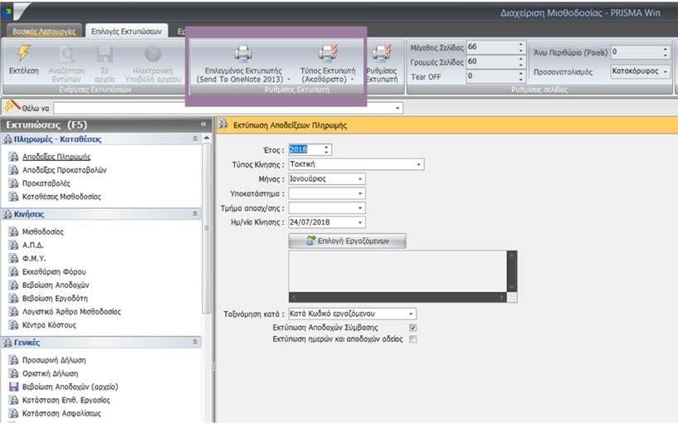The image size is (678, 424).
Task: Click printer icon beside Βεβαίωση Εργοδότη
Action: tap(14, 298)
